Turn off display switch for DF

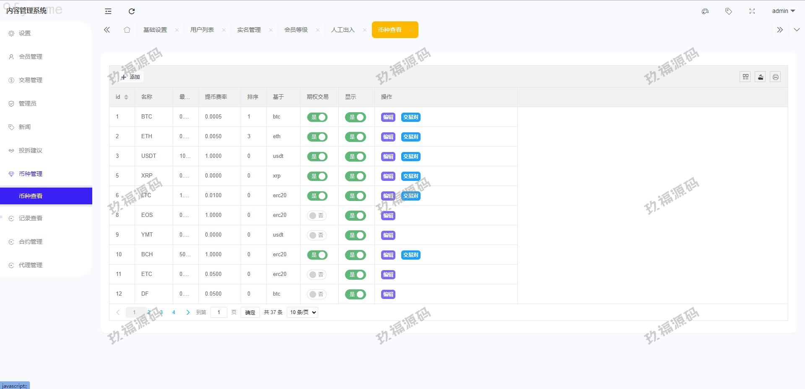pos(356,294)
